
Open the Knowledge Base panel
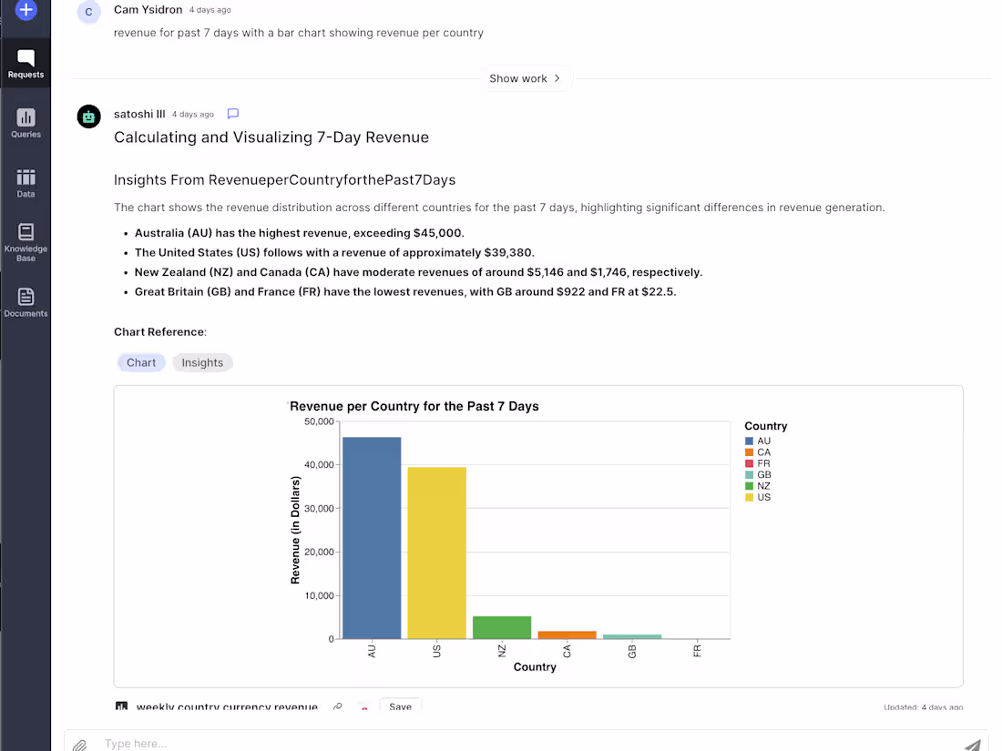[26, 238]
